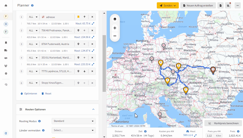The height and width of the screenshot is (138, 243).
Task: Open the three-dots more menu
Action: [238, 5]
